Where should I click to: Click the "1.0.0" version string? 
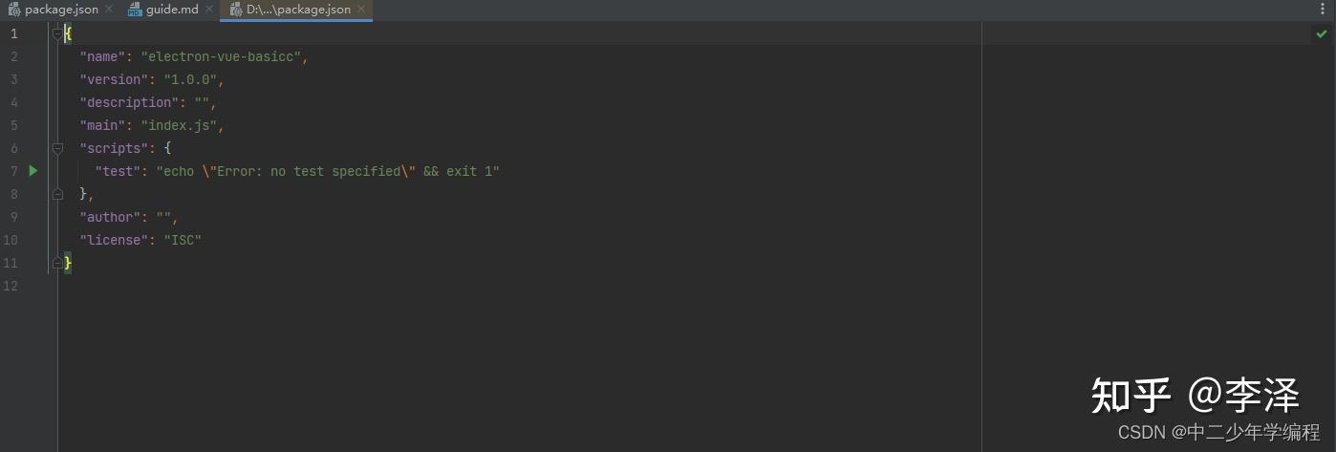point(190,79)
